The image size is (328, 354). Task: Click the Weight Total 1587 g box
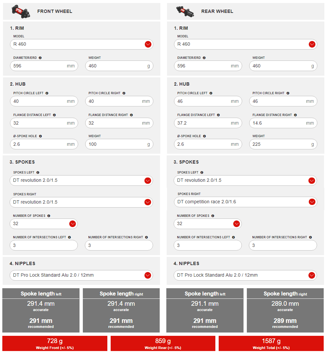pos(271,343)
